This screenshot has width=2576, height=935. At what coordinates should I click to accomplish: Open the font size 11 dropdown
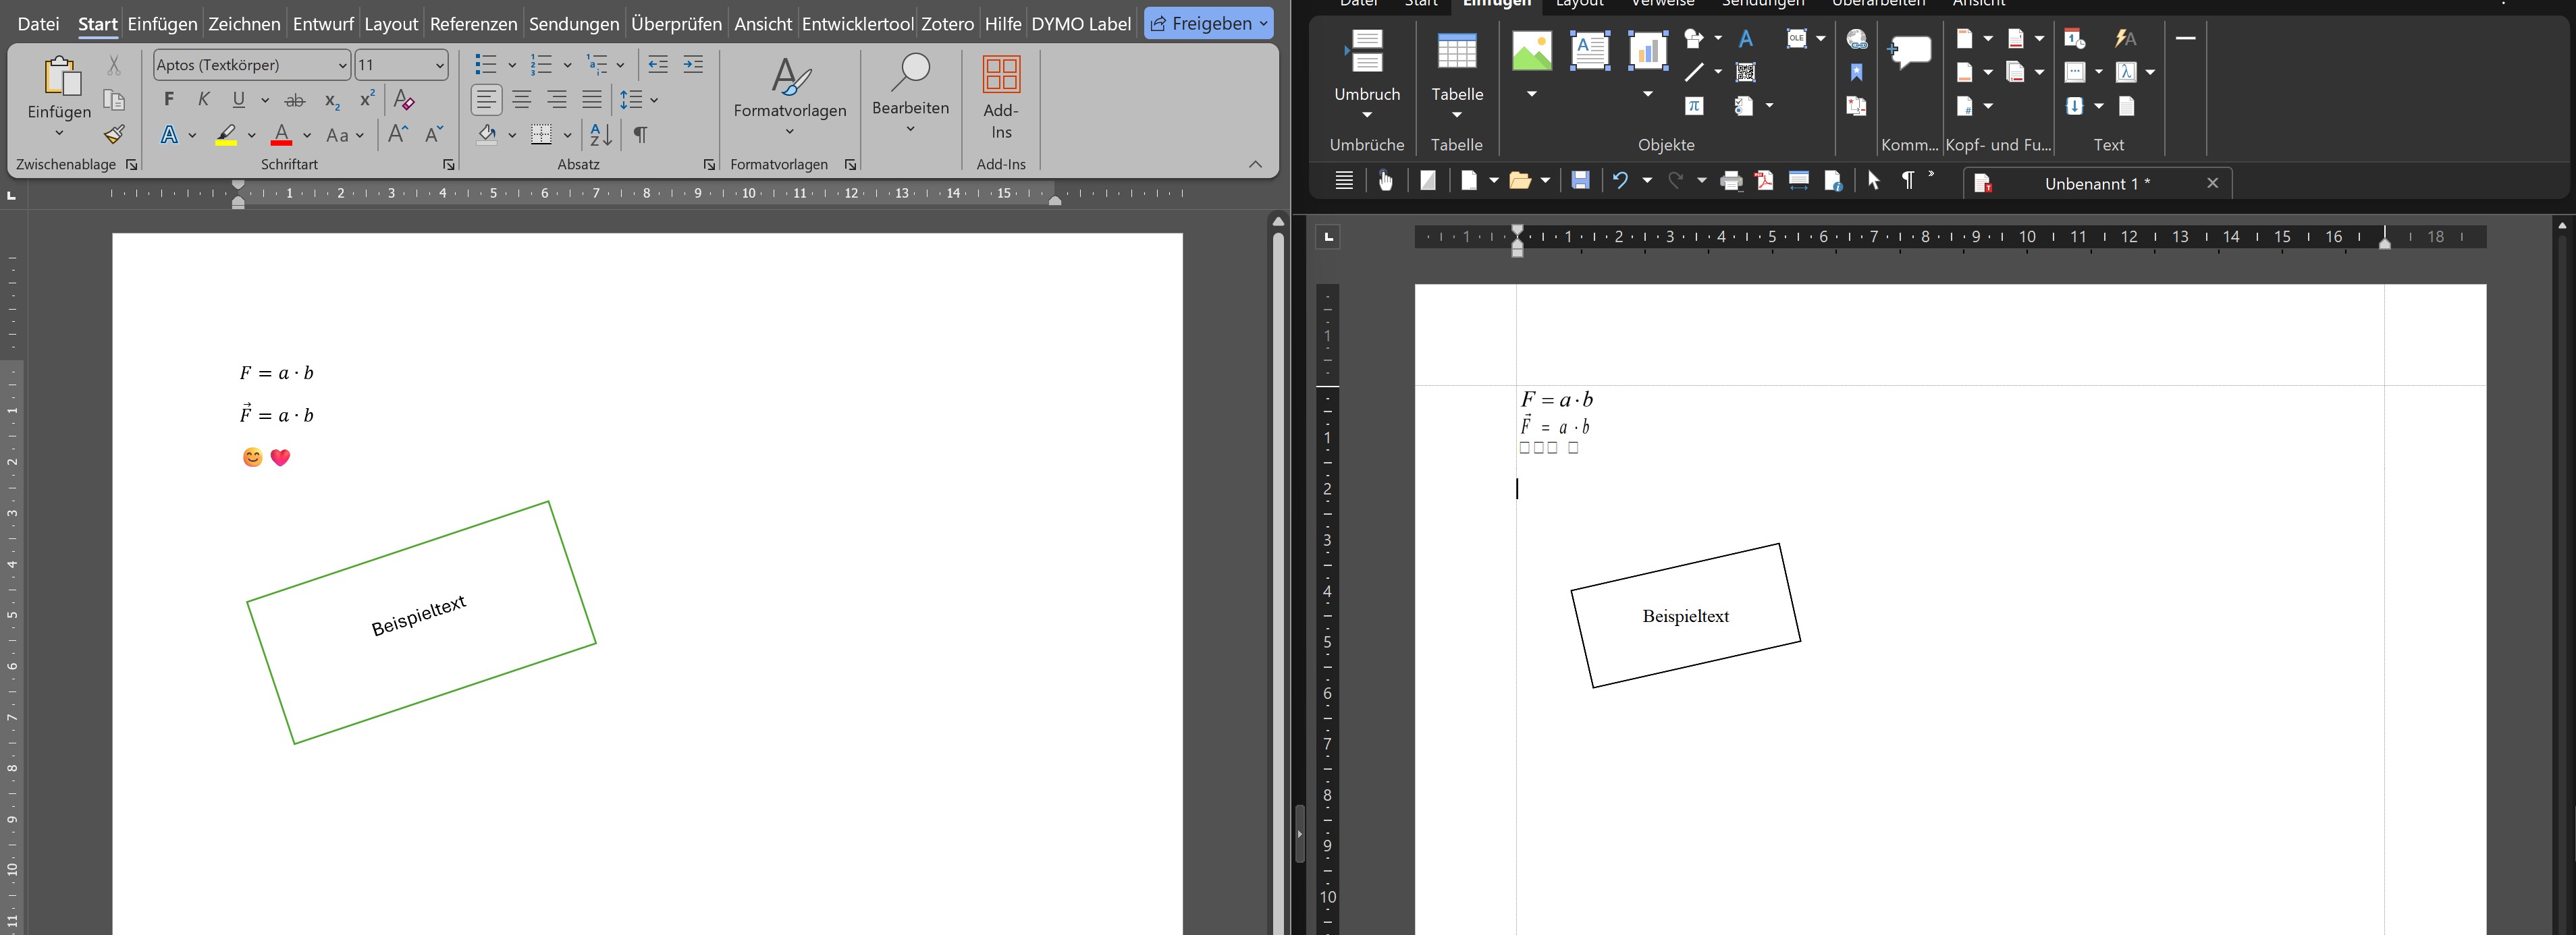(440, 65)
